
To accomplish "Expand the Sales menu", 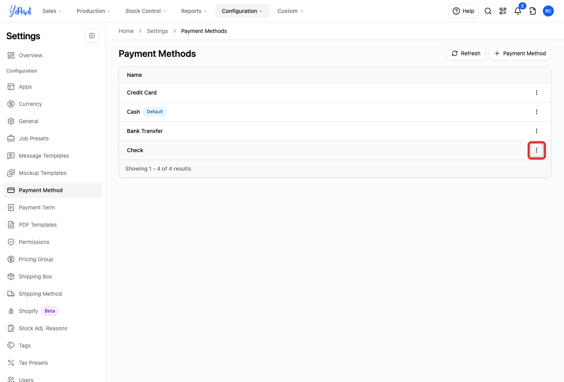I will pyautogui.click(x=52, y=11).
